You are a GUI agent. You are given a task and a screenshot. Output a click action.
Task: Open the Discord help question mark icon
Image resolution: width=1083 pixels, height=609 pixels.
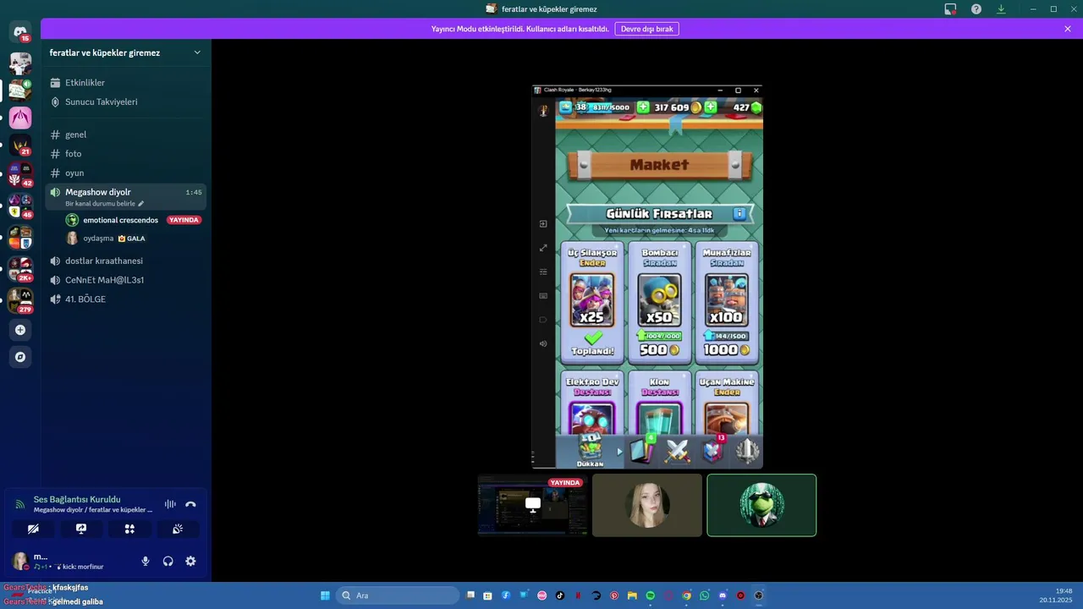(976, 9)
